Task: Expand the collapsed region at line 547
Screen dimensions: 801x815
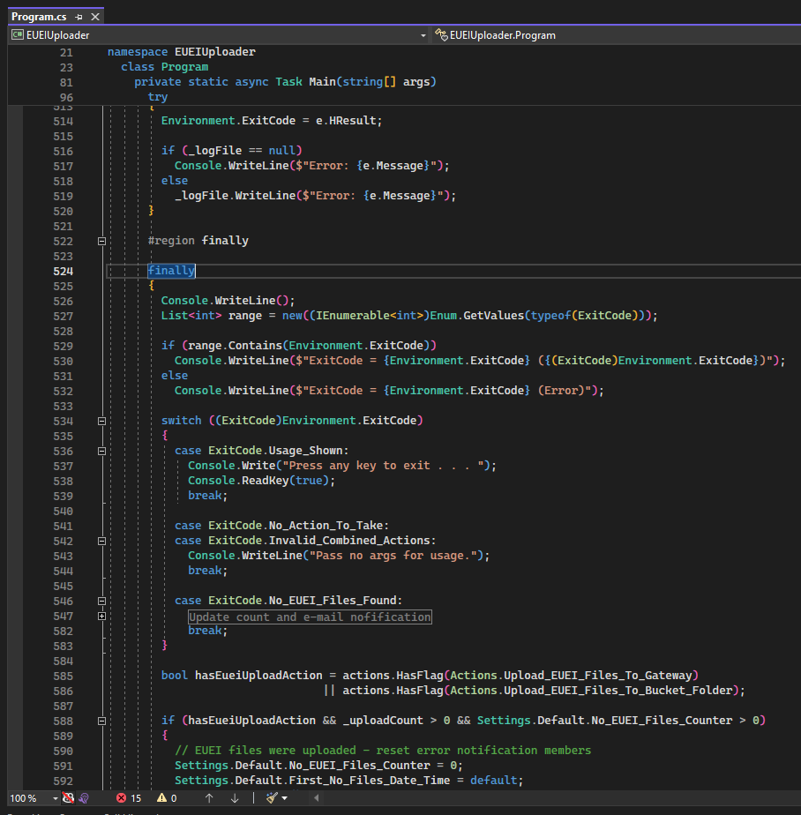Action: coord(101,616)
